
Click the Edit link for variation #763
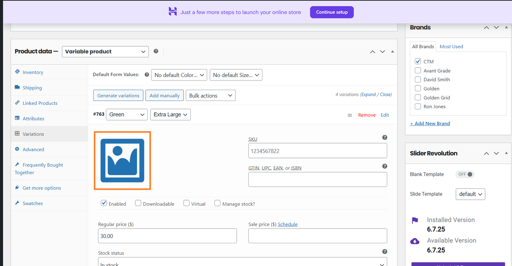385,115
